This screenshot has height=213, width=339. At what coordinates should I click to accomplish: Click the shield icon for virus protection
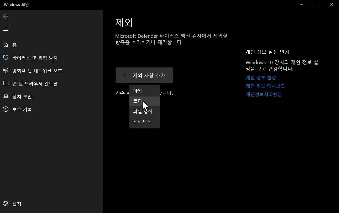(6, 58)
